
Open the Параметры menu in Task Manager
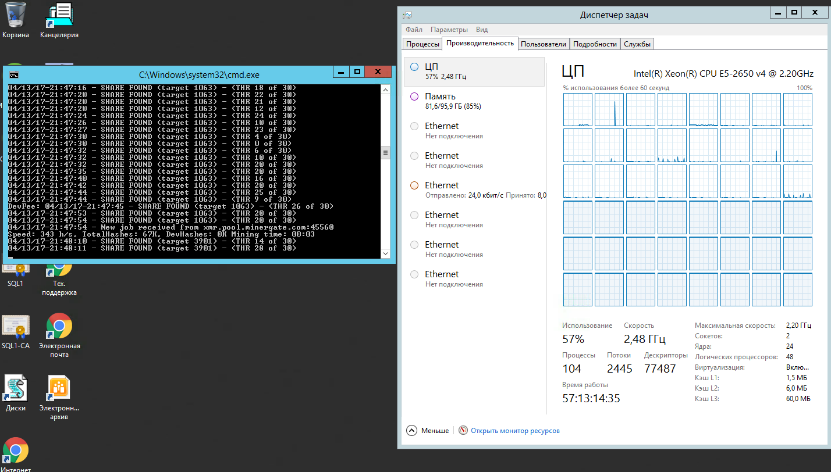449,30
